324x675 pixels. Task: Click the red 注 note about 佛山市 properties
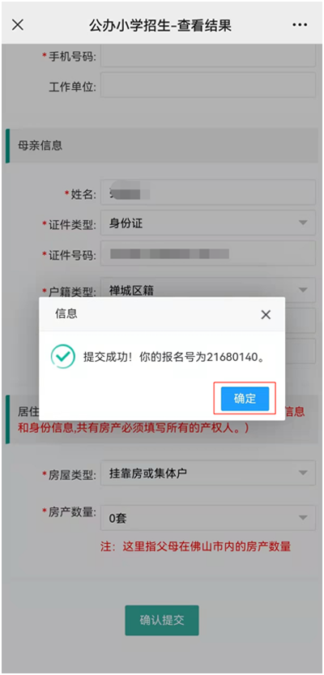pyautogui.click(x=195, y=546)
